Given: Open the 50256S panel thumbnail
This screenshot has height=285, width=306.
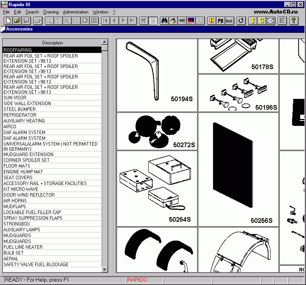Looking at the screenshot, I should point(238,170).
